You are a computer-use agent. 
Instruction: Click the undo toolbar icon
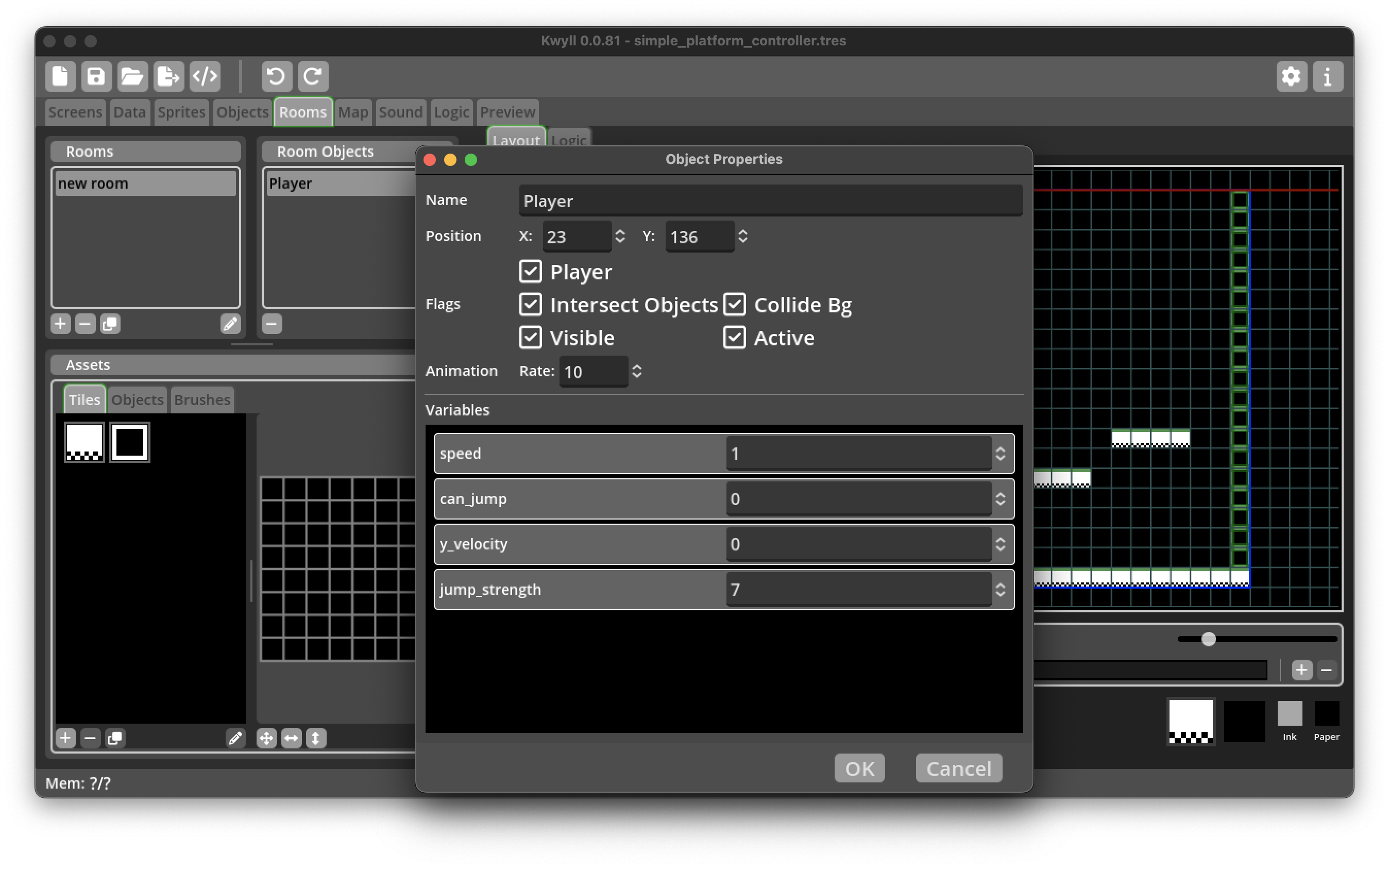tap(276, 76)
